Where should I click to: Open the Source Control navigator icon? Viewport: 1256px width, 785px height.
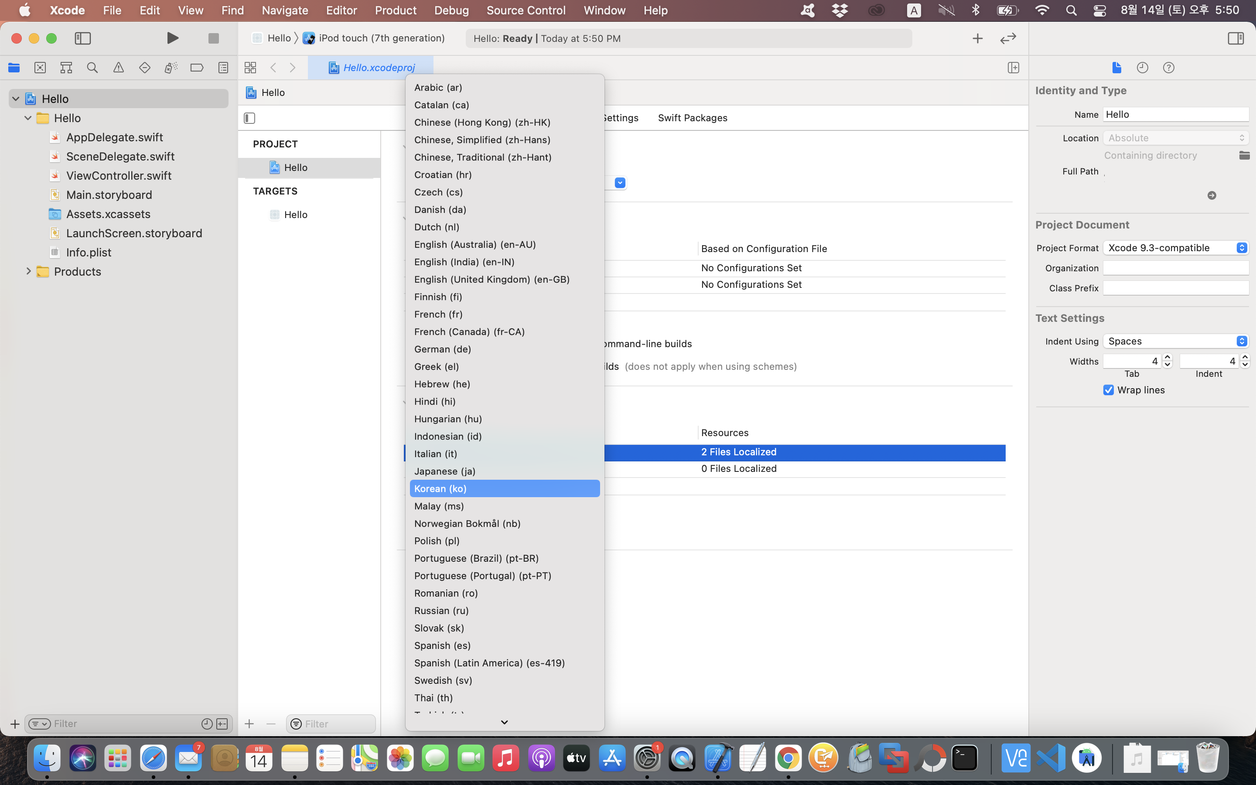[40, 68]
